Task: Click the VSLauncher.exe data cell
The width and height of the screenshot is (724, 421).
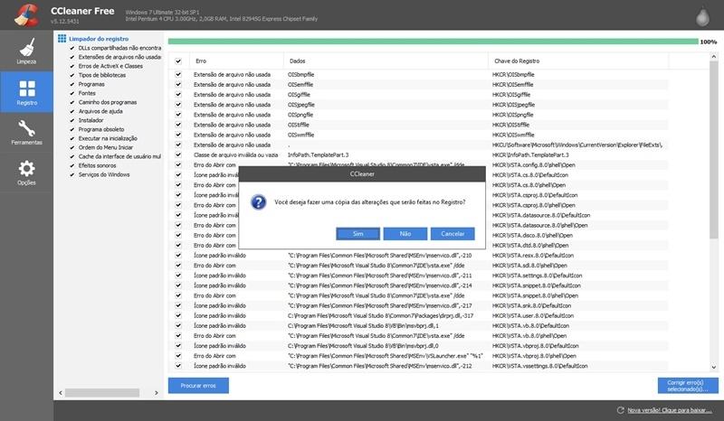Action: 386,356
